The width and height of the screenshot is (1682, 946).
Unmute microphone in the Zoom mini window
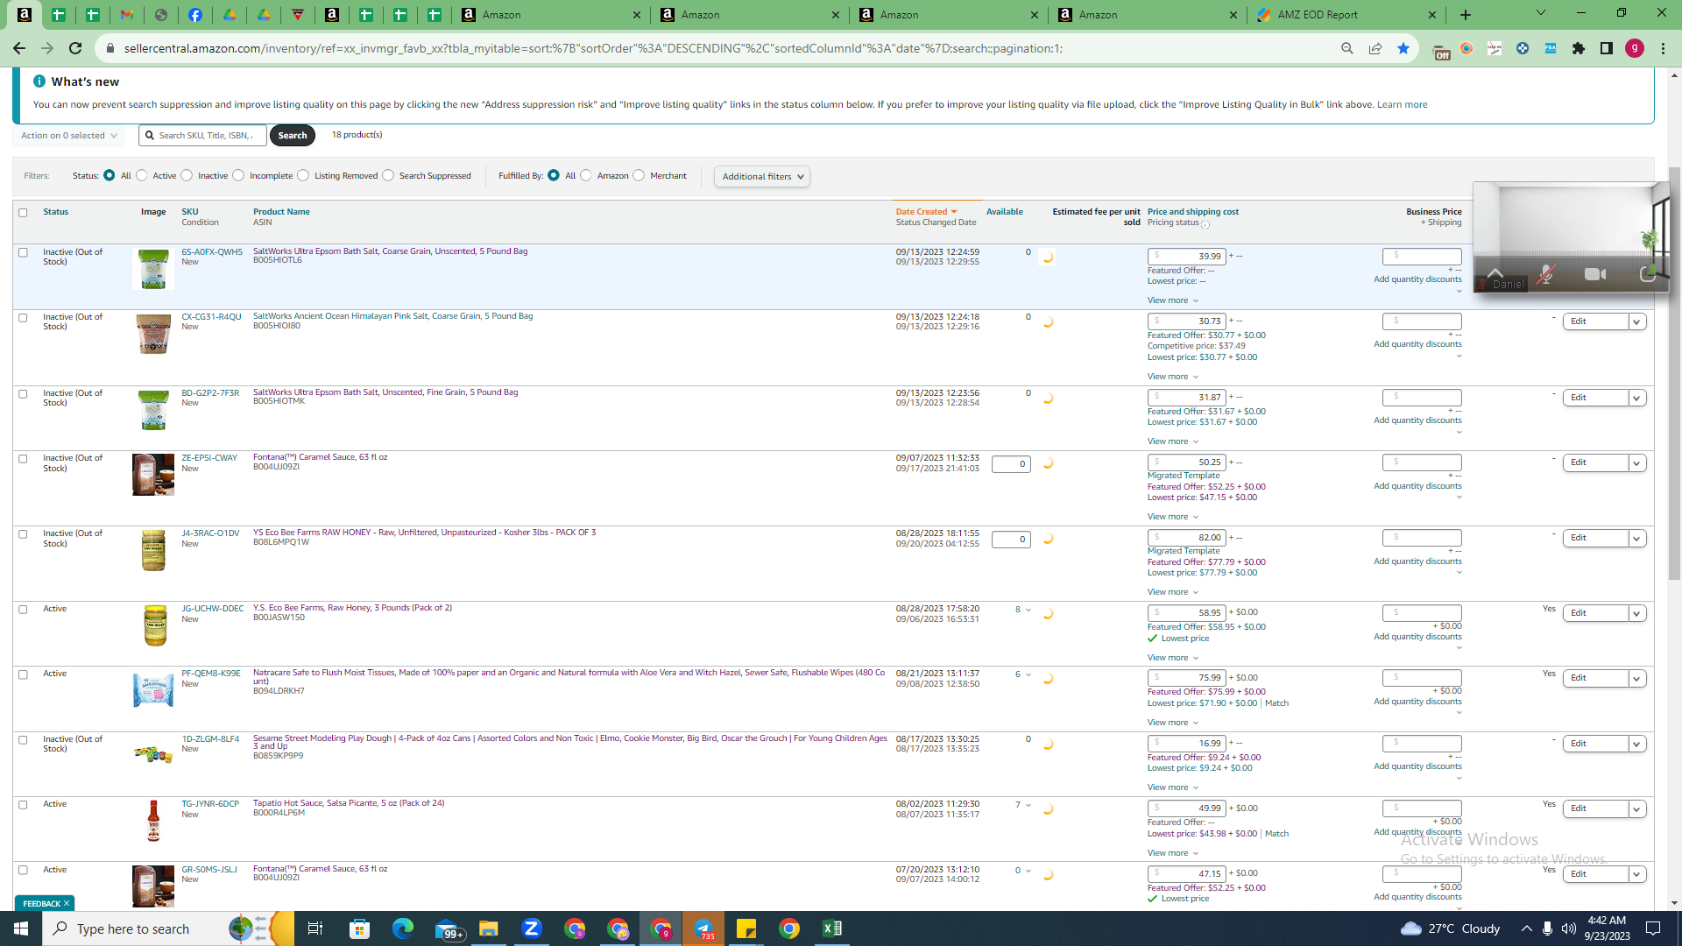click(x=1546, y=274)
